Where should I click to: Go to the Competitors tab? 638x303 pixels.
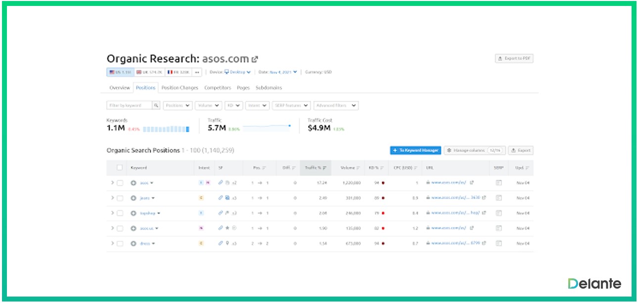coord(218,88)
